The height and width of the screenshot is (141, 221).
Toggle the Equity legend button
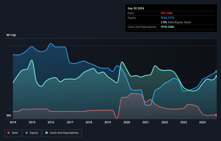click(32, 133)
